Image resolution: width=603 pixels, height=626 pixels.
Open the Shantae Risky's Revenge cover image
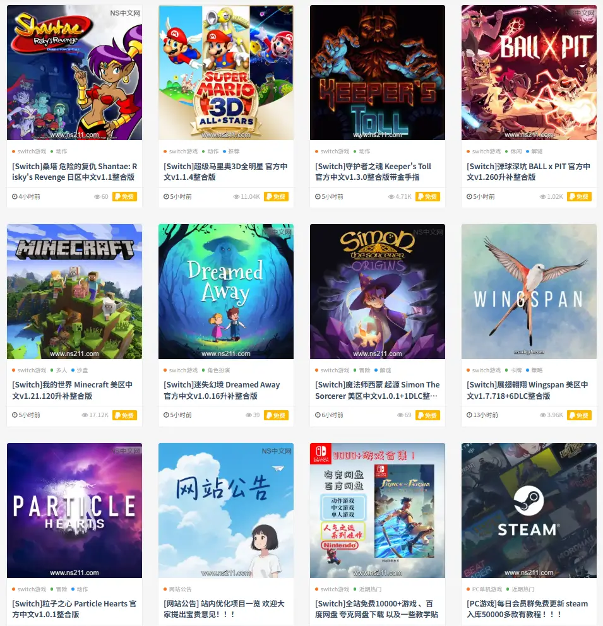click(x=75, y=73)
